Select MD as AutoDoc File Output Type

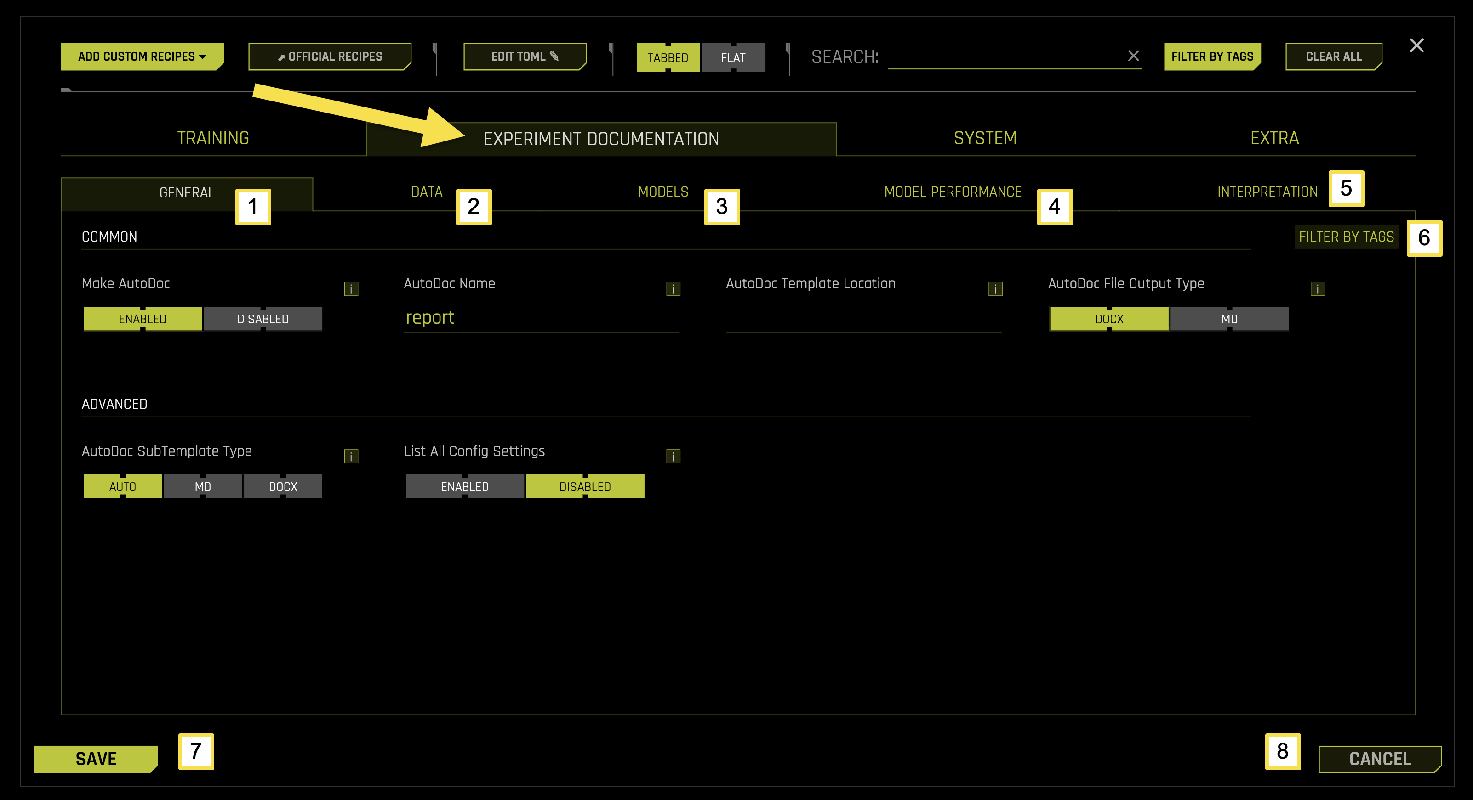1229,319
